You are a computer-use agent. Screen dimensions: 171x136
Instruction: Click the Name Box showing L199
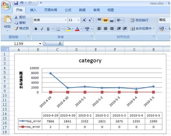coord(19,44)
